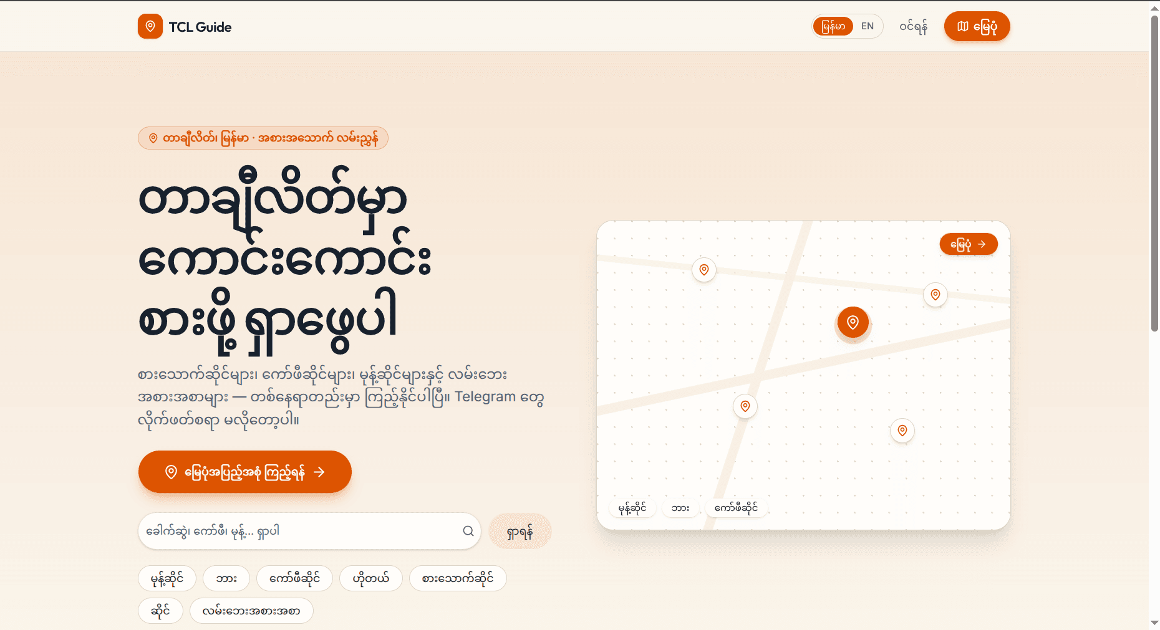This screenshot has height=630, width=1160.
Task: Select the top-left white map pin
Action: point(704,270)
